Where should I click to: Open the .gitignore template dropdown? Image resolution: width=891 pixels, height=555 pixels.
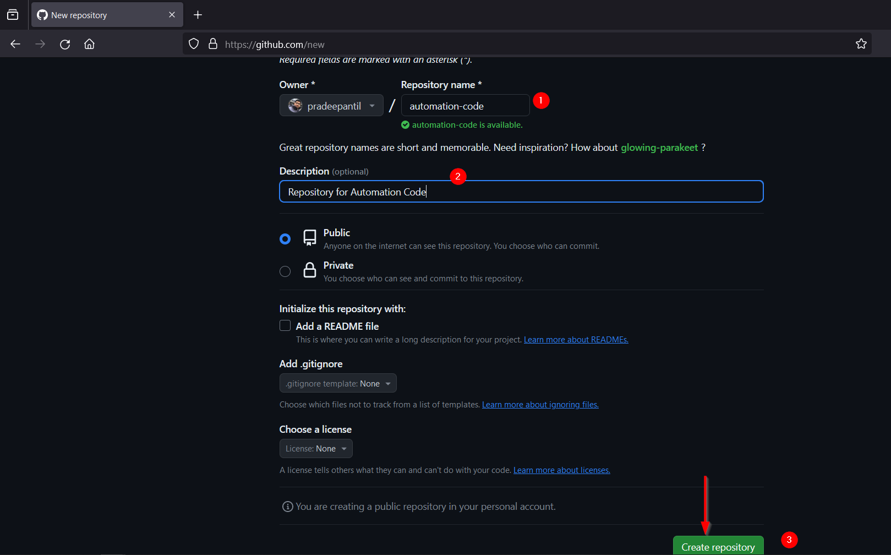(338, 383)
